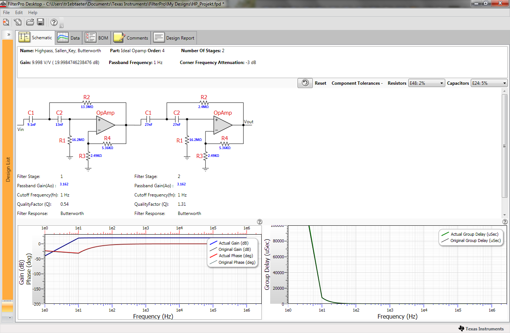510x333 pixels.
Task: Click the Open folder toolbar icon
Action: 30,22
